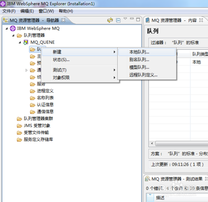Click the 名称列表 folder icon
This screenshot has height=202, width=208.
click(32, 98)
